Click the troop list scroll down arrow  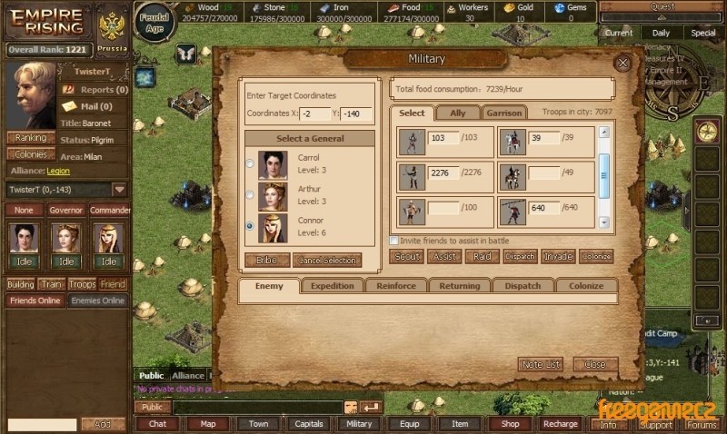coord(604,222)
